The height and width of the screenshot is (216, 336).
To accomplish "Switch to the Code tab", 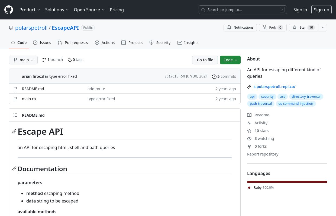I will pos(19,43).
